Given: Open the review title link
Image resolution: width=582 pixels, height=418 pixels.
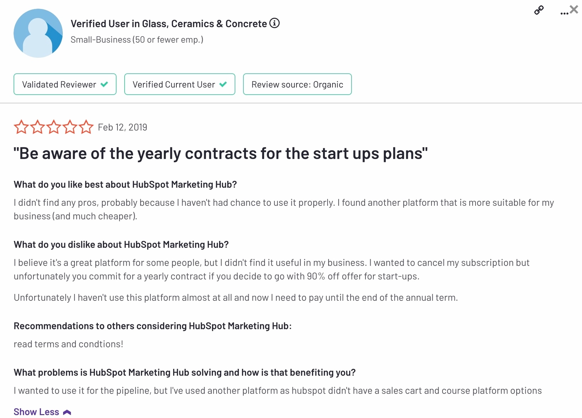Looking at the screenshot, I should pyautogui.click(x=220, y=153).
